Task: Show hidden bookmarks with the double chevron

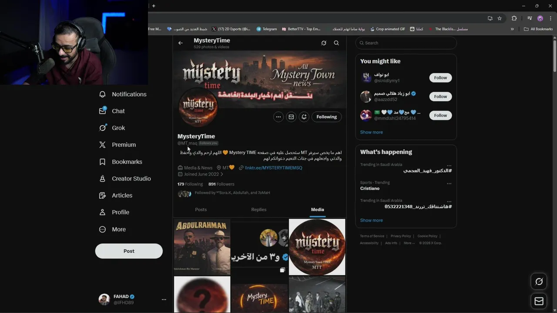Action: [x=512, y=29]
